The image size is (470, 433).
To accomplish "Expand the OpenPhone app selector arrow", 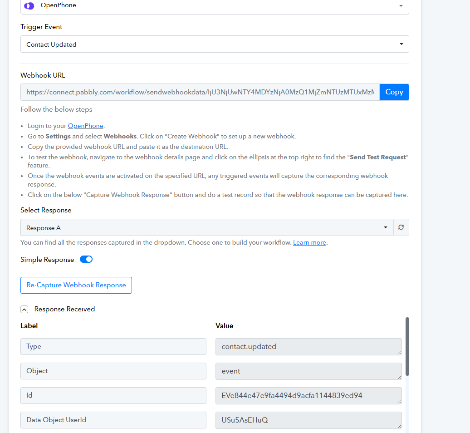I will (401, 6).
